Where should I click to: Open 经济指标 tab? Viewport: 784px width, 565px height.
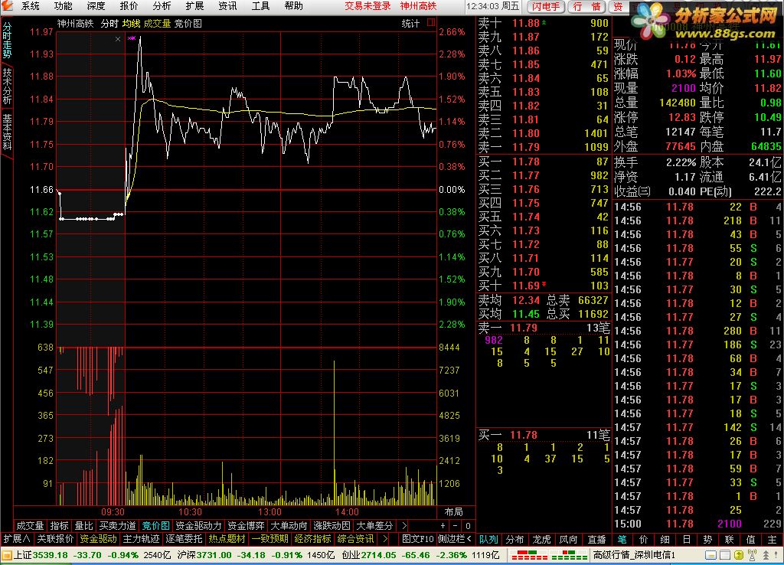point(313,539)
